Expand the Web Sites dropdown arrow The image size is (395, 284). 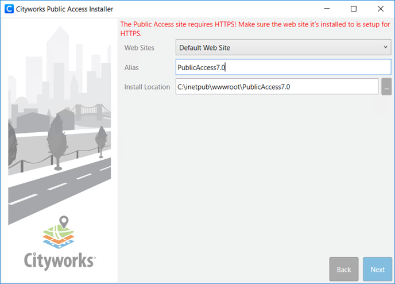(386, 47)
